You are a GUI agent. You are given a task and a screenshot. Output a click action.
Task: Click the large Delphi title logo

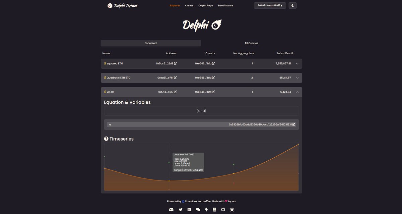202,25
